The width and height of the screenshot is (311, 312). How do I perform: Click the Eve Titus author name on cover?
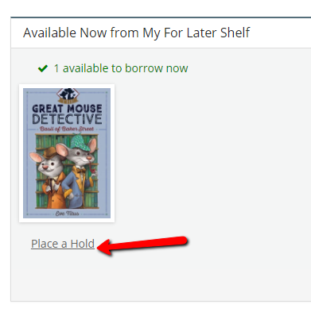click(x=67, y=214)
